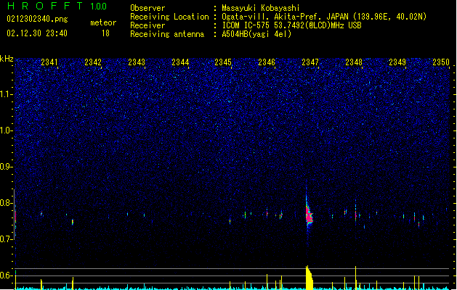457x290 pixels.
Task: Click the 'Receiver' field label
Action: point(147,25)
